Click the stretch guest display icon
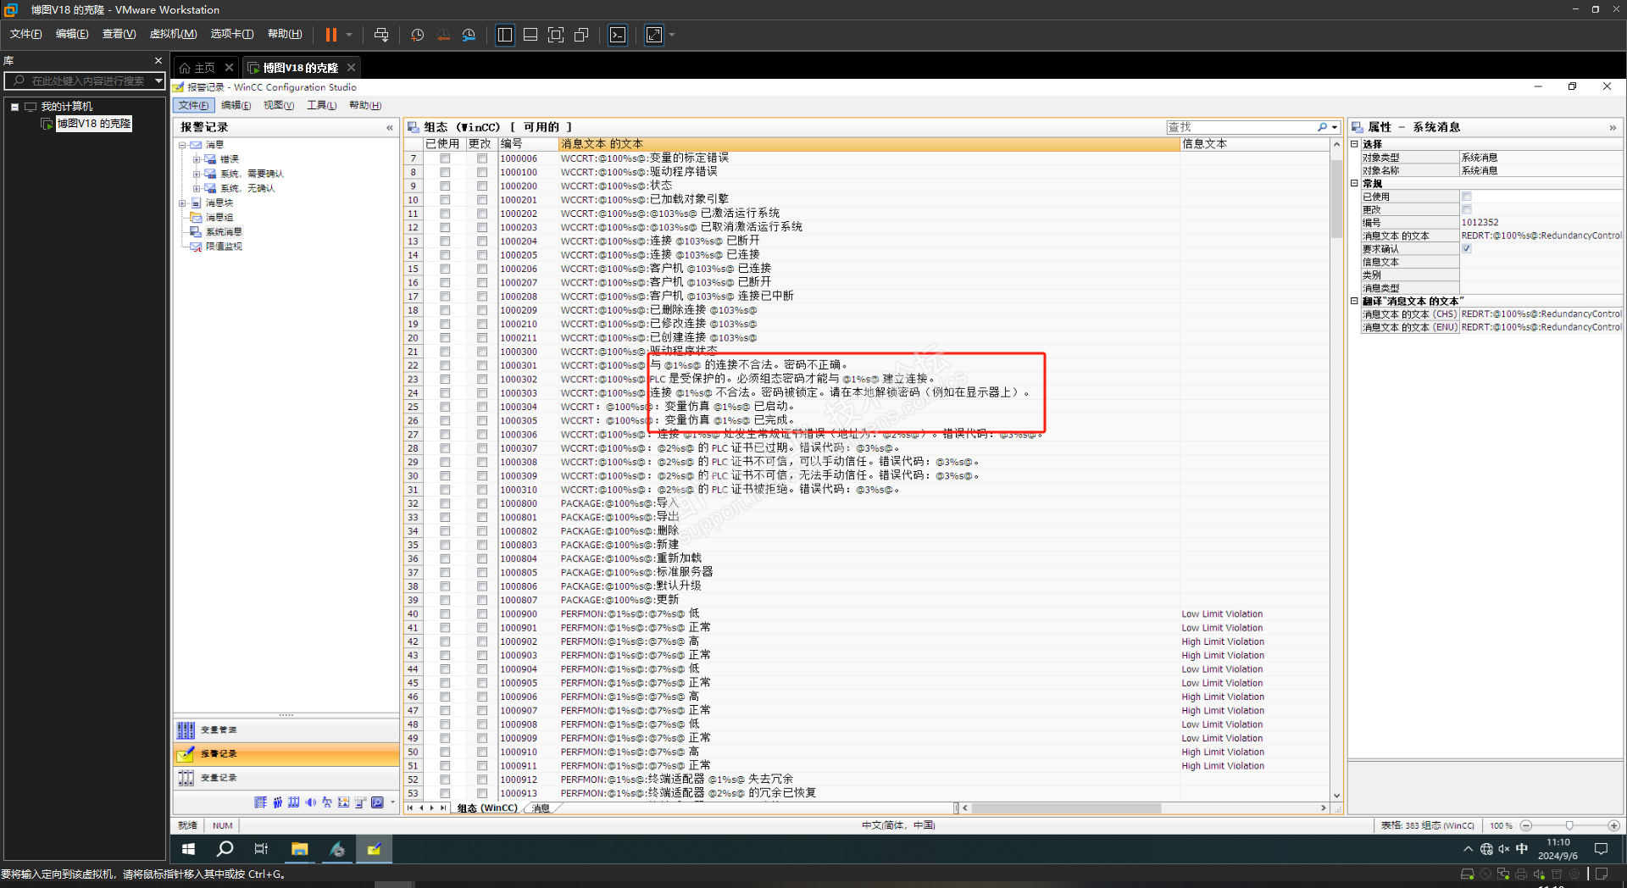The image size is (1627, 888). tap(654, 35)
